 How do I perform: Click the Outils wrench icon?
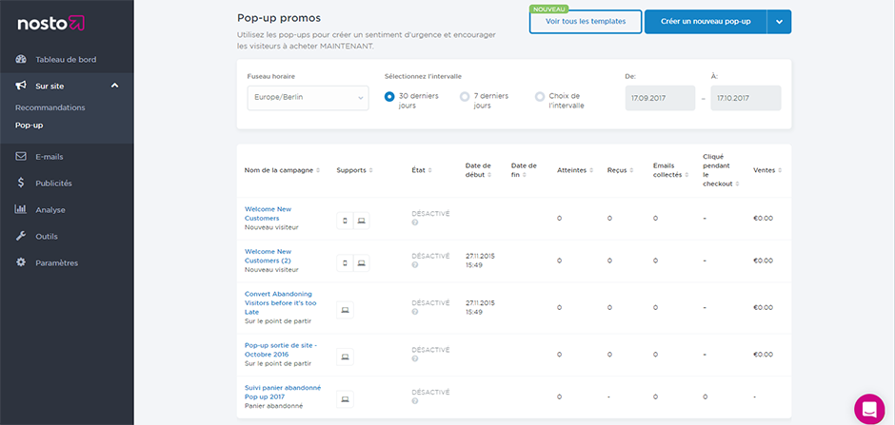tap(21, 236)
